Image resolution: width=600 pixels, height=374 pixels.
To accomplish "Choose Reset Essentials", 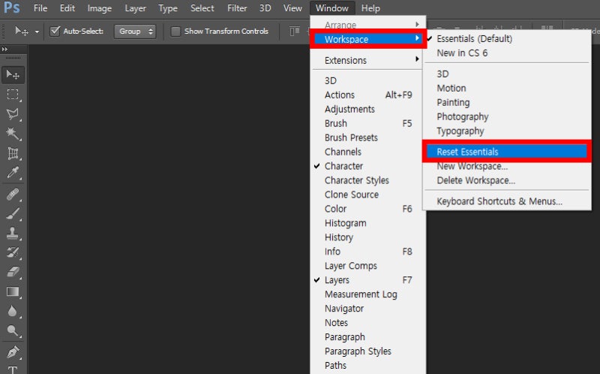I will pyautogui.click(x=507, y=152).
